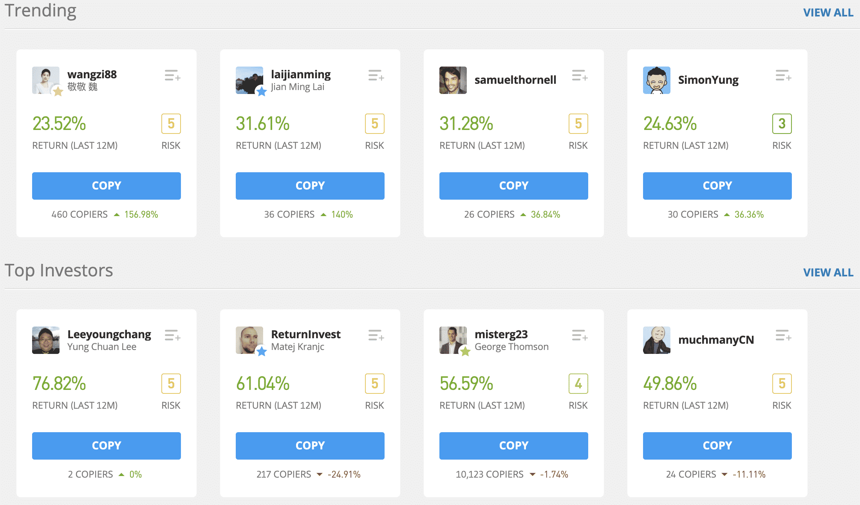Click risk score badge for SimonYung
This screenshot has width=860, height=505.
click(x=782, y=124)
